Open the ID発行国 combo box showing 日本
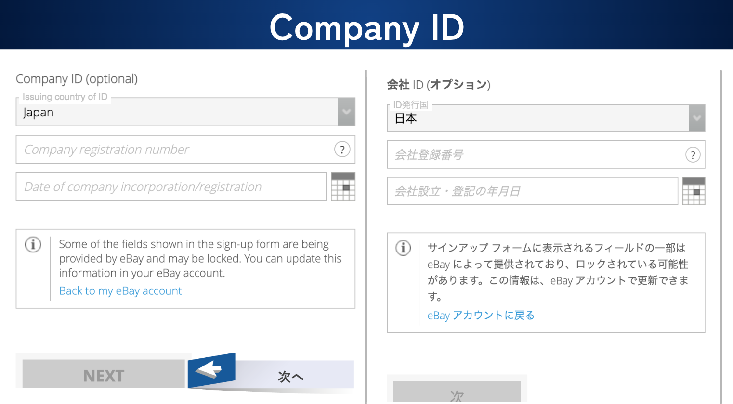Screen dimensions: 733x404 click(x=546, y=118)
